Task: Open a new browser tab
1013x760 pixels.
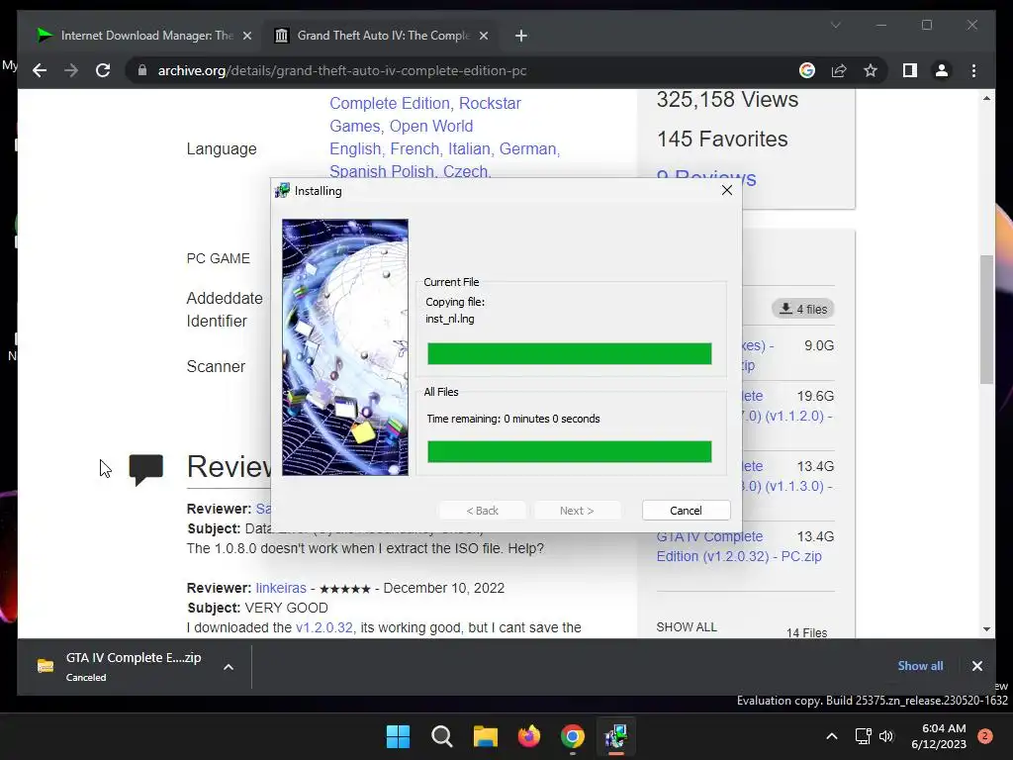Action: pyautogui.click(x=521, y=36)
